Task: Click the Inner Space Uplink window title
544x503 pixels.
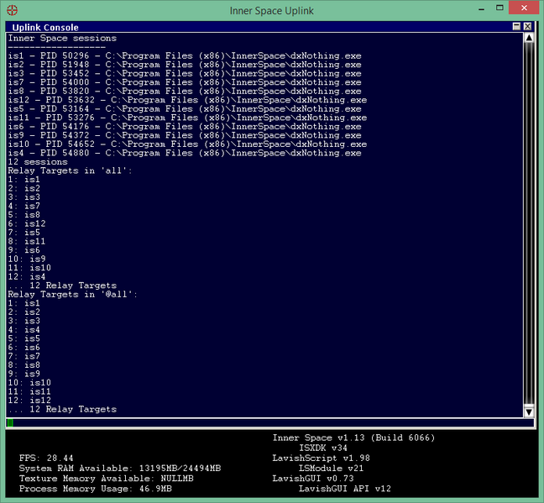Action: [x=272, y=11]
